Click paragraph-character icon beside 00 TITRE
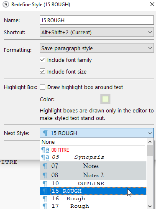 point(45,150)
